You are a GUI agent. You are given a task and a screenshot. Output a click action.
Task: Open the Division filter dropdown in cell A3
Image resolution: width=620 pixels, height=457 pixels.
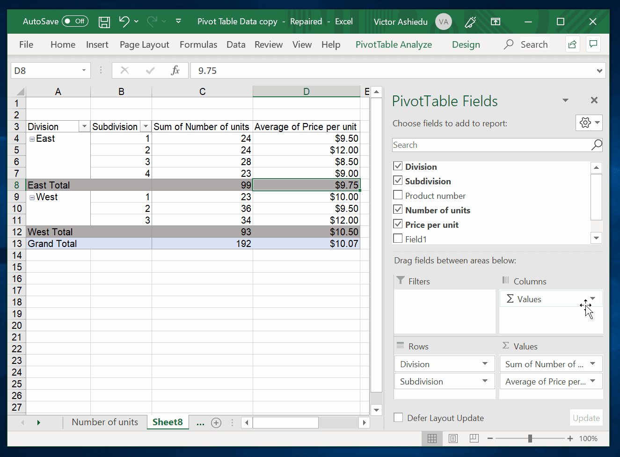[84, 126]
